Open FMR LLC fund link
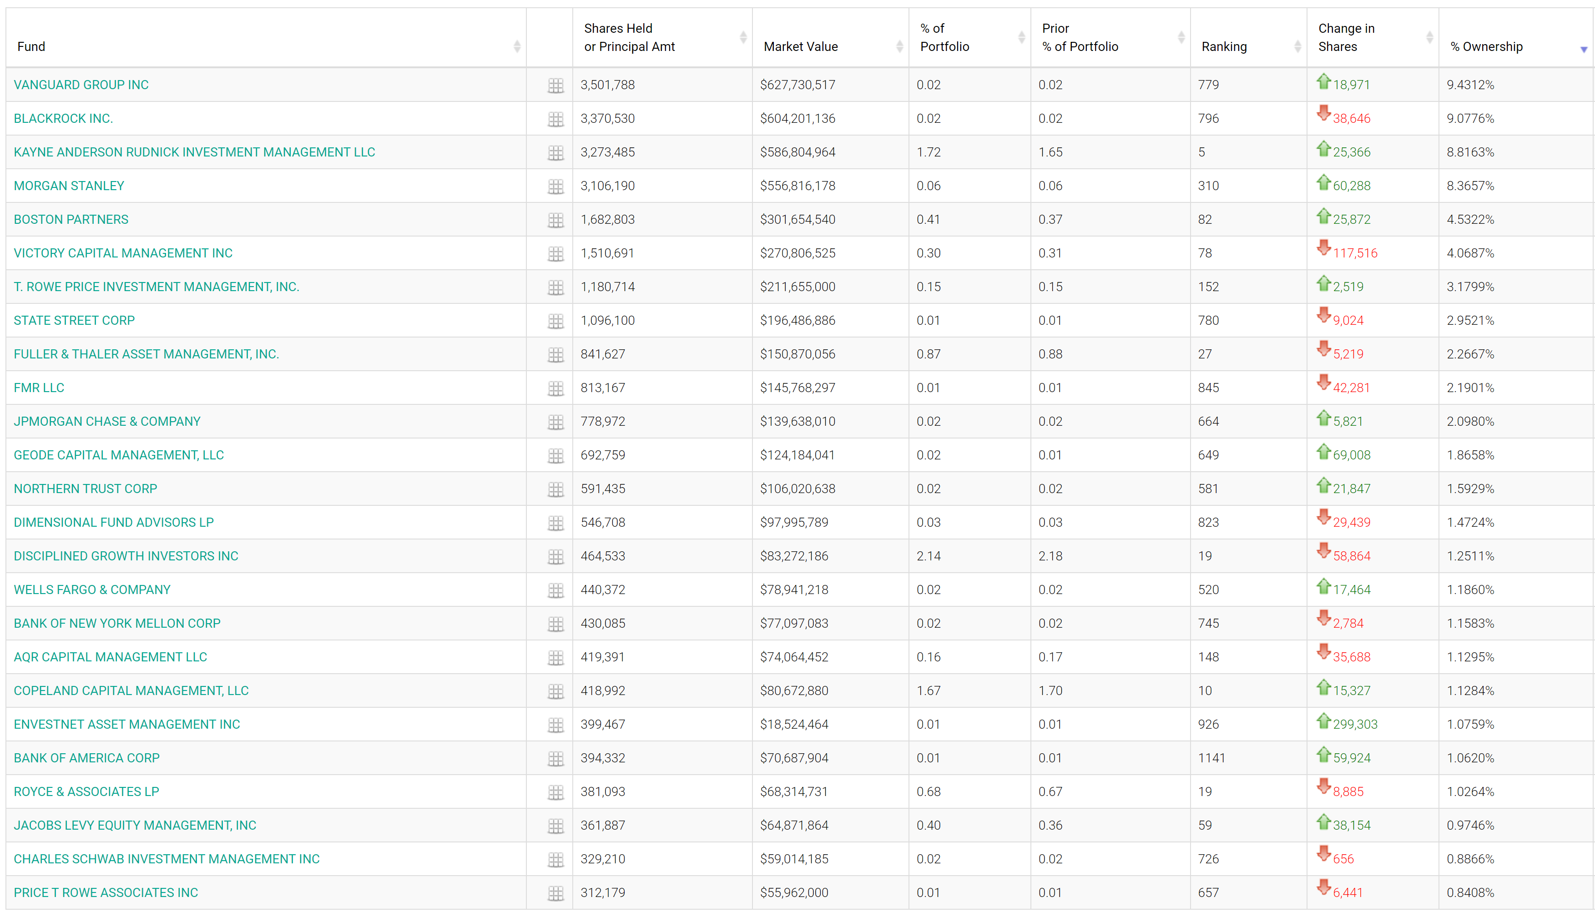 click(39, 388)
